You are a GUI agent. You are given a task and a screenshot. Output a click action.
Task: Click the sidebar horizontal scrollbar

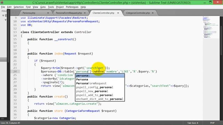[x=2, y=119]
